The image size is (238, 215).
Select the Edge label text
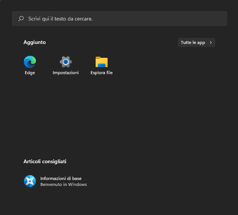tap(30, 73)
